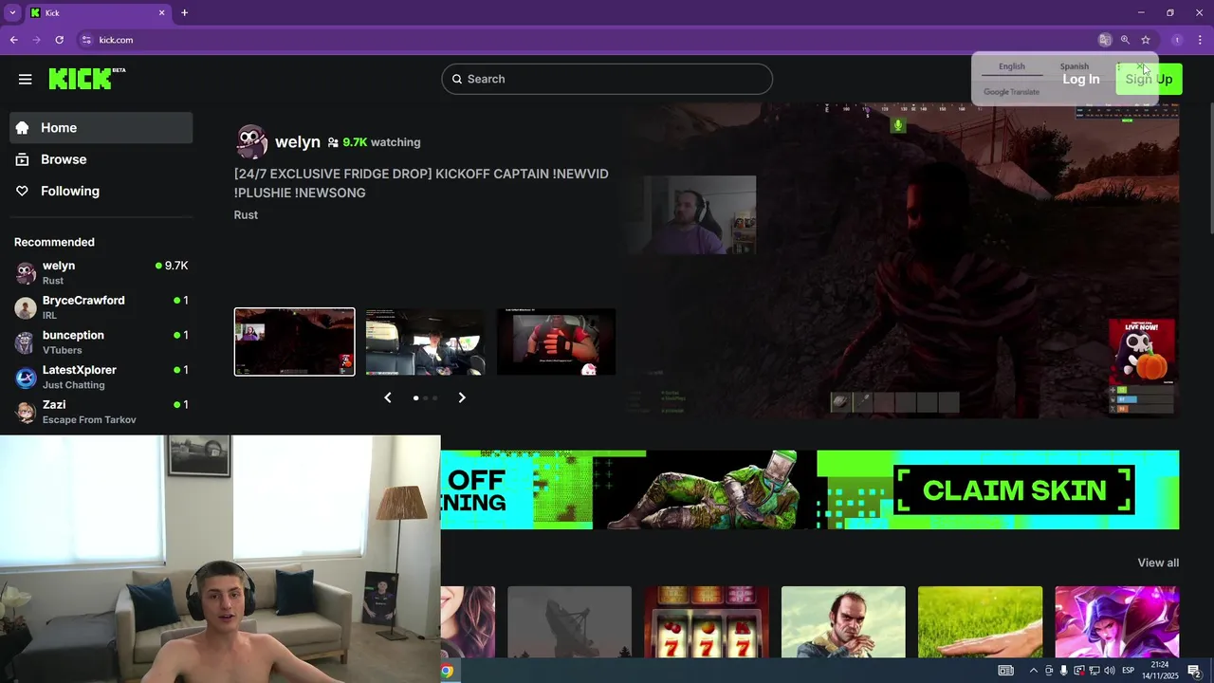Click the zoom magnifier icon in address bar
1214x683 pixels.
point(1125,40)
